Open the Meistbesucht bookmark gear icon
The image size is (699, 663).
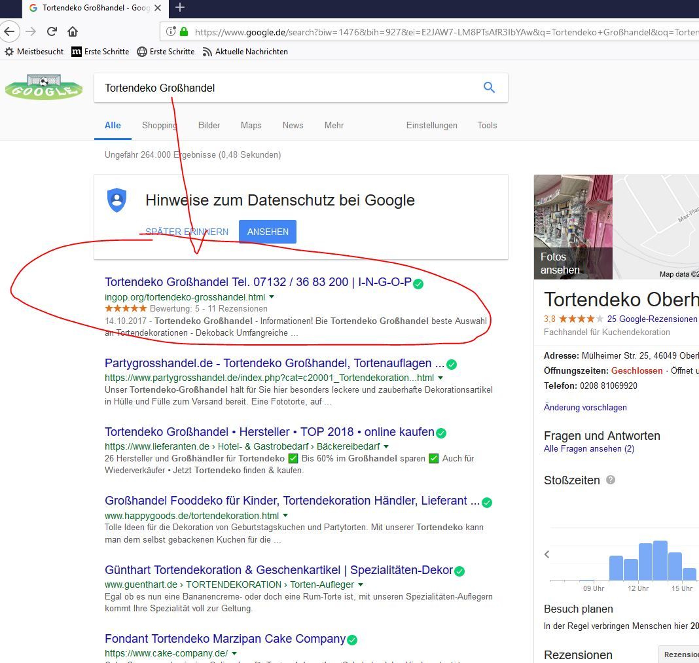coord(9,52)
